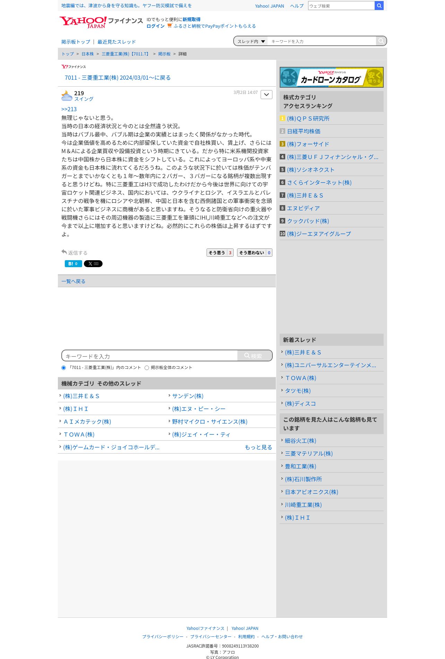Focus the lower キーワードを入力 search field

[x=150, y=356]
